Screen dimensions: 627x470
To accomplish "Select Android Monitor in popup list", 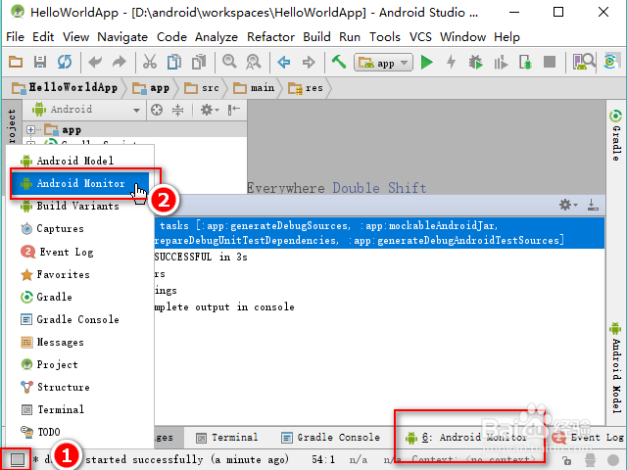I will [80, 183].
